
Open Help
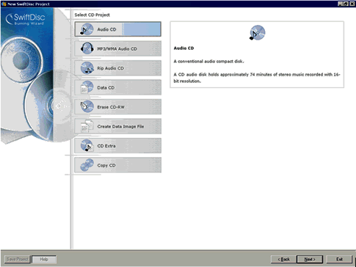[44, 259]
